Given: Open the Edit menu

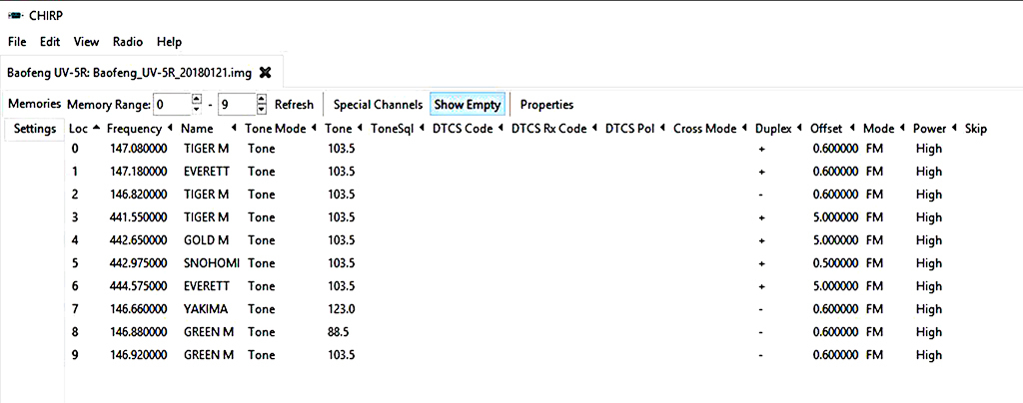Looking at the screenshot, I should 50,42.
